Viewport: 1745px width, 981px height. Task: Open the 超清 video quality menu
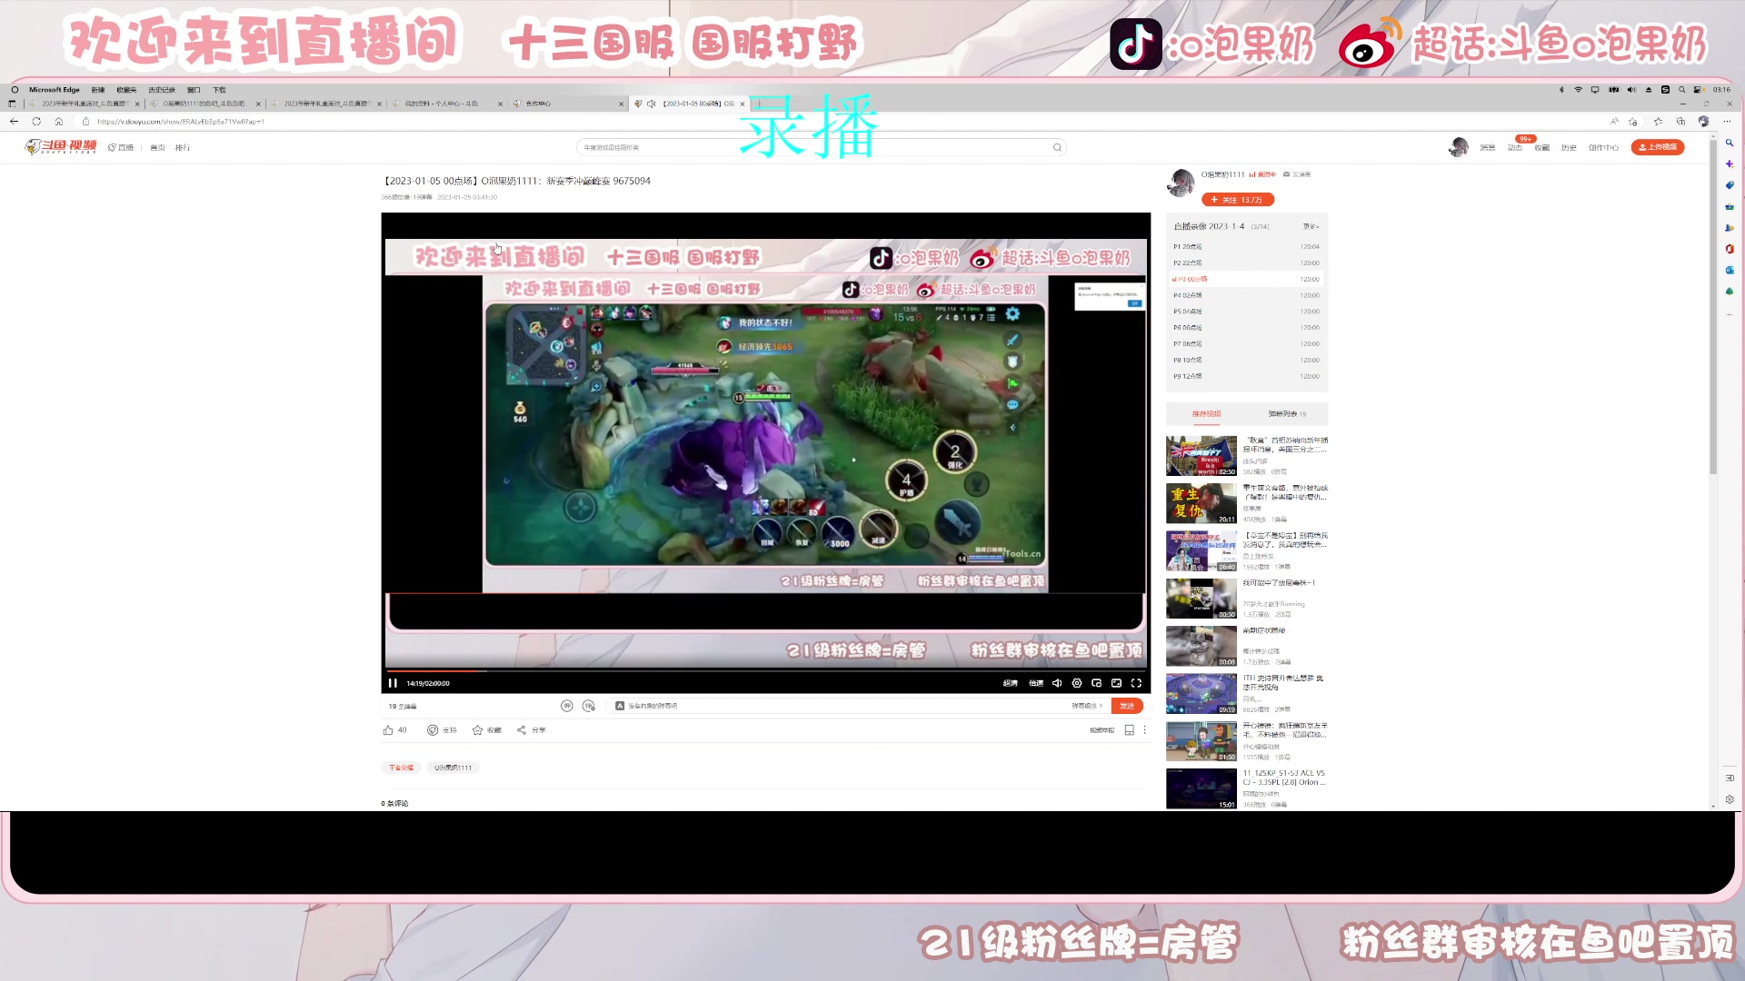pyautogui.click(x=1010, y=683)
